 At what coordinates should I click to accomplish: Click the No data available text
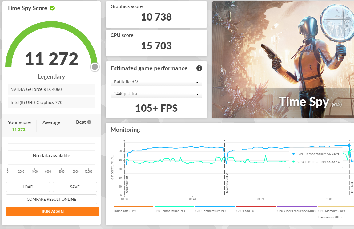(51, 156)
